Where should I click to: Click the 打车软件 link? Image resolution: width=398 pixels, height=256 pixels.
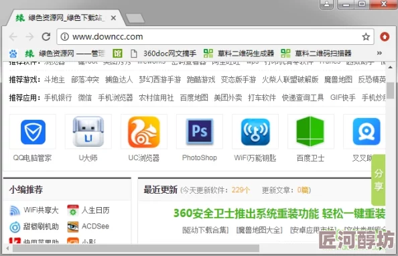tap(262, 98)
